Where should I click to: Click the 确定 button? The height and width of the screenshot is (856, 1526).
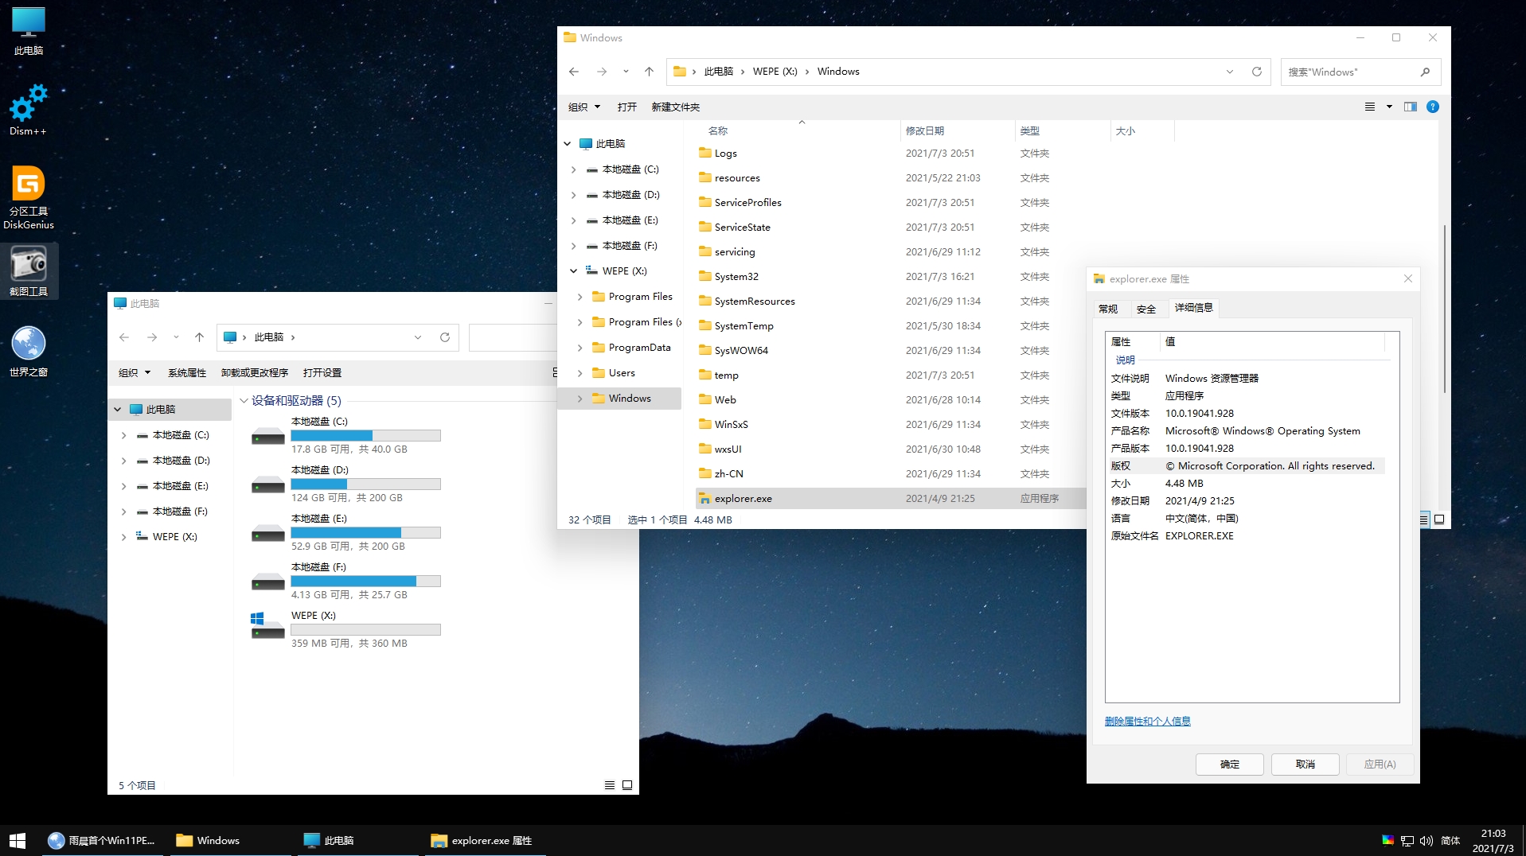coord(1230,764)
